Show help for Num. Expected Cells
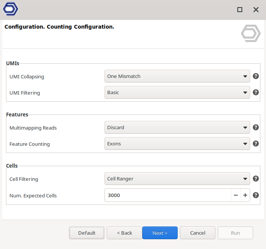Screen dimensions: 266x249 [255, 195]
